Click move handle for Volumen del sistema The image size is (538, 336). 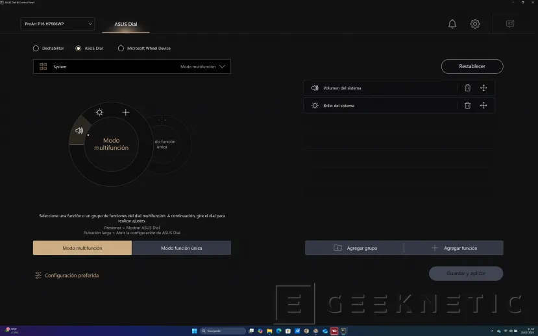483,88
